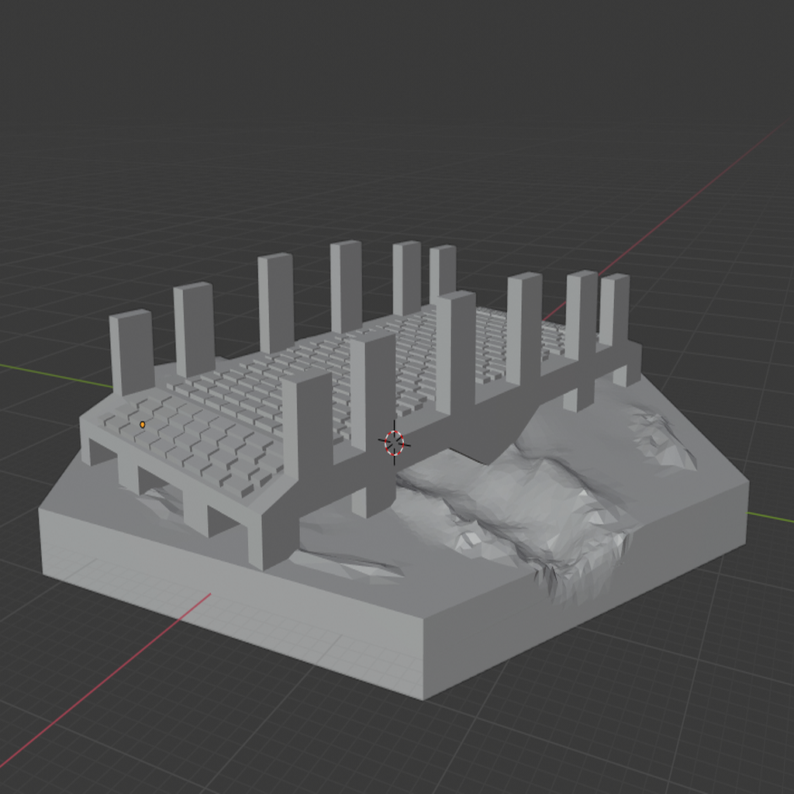Click the 3D cursor crosshair in the viewport

click(x=395, y=442)
